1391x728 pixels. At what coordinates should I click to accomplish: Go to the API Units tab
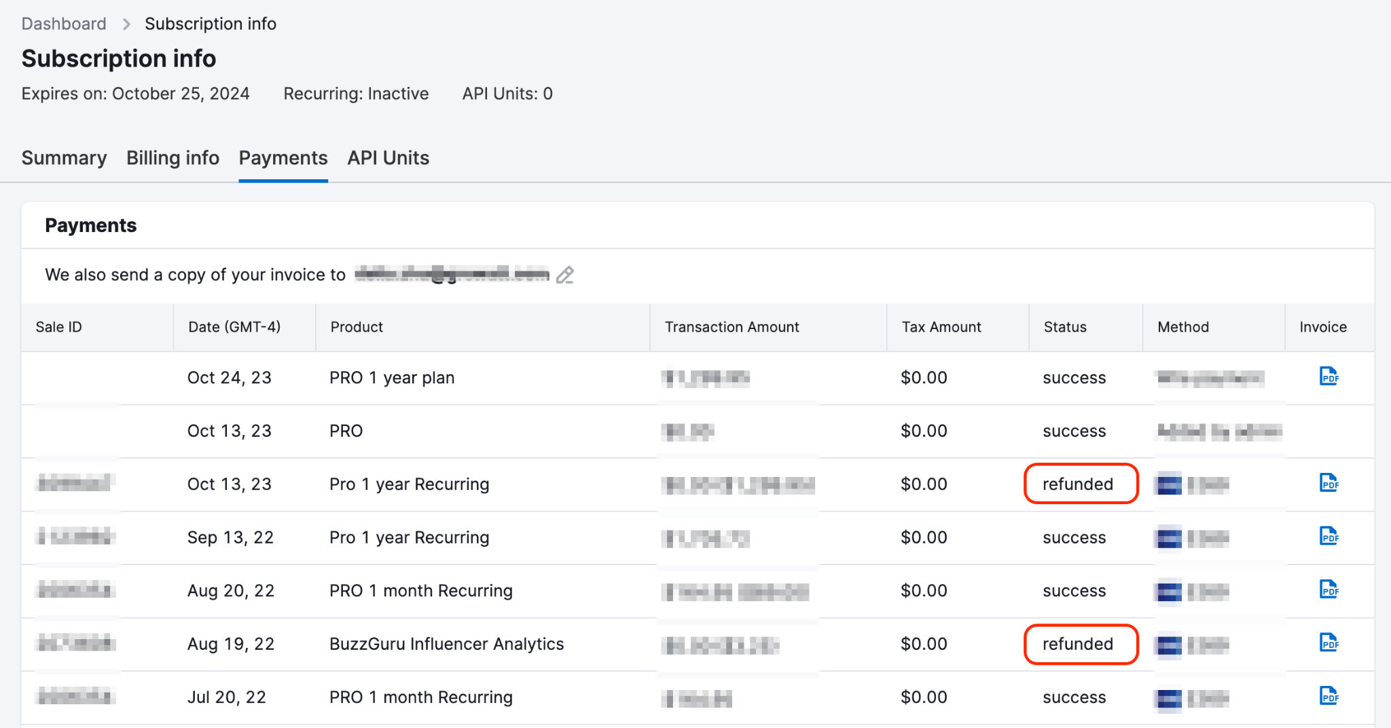pyautogui.click(x=389, y=158)
